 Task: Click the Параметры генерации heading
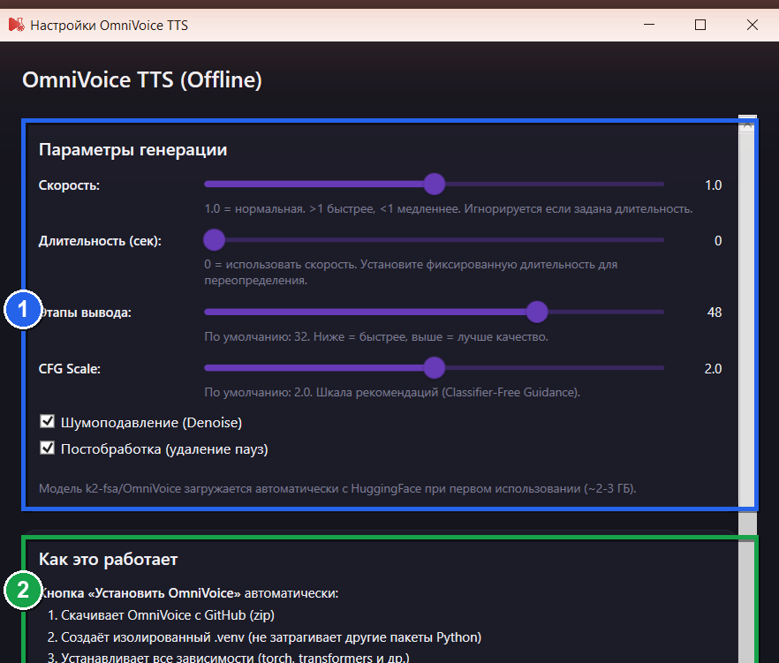[132, 149]
